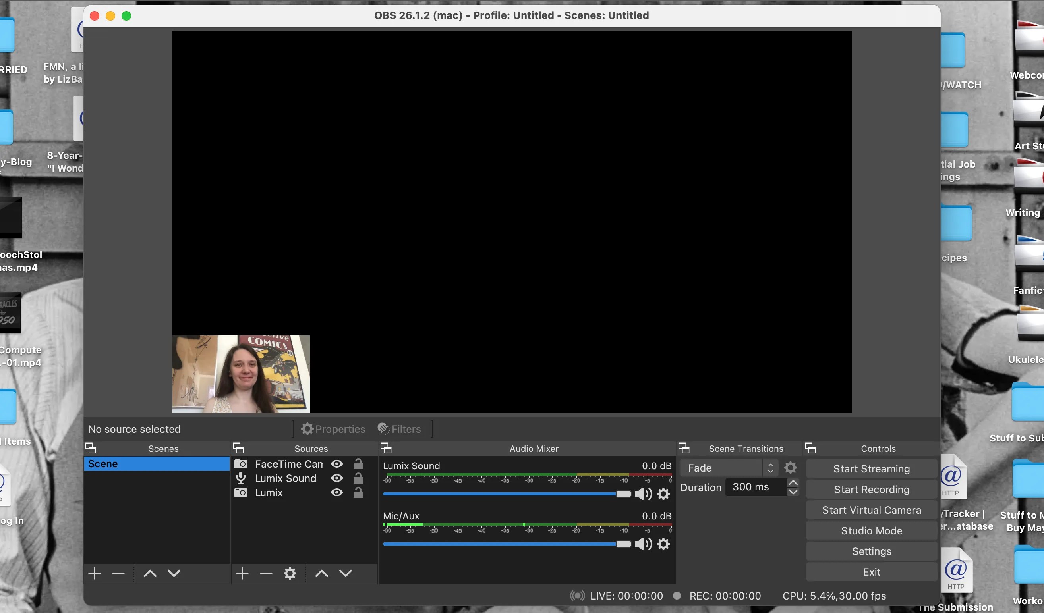Decrease transition duration with down stepper

click(793, 492)
